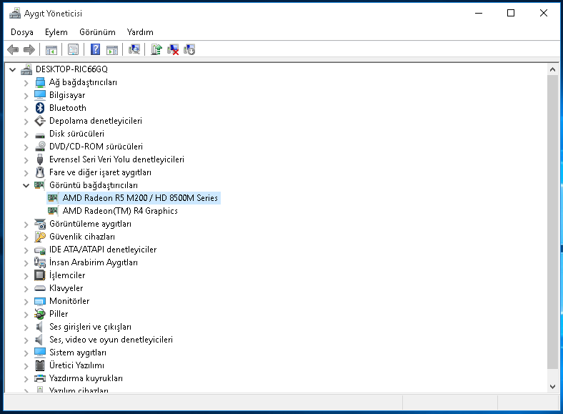The image size is (563, 414).
Task: Click the İşlemciler processor icon
Action: click(40, 275)
